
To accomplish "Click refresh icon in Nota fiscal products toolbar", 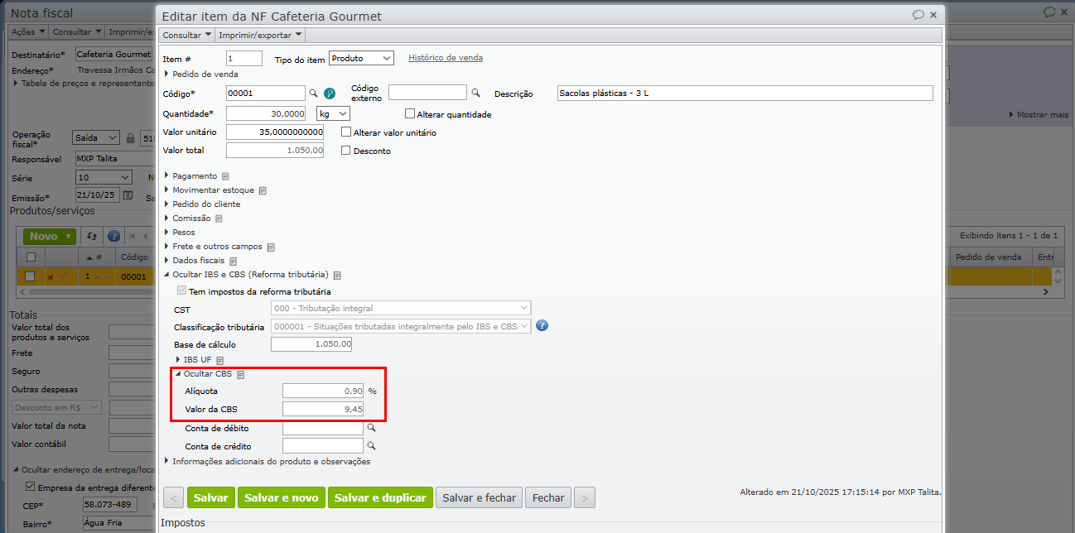I will (92, 236).
